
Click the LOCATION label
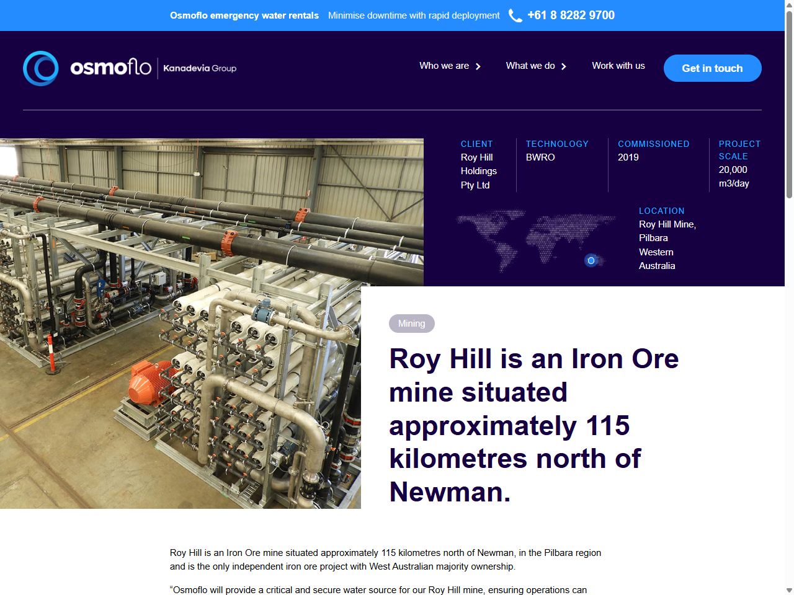click(662, 211)
